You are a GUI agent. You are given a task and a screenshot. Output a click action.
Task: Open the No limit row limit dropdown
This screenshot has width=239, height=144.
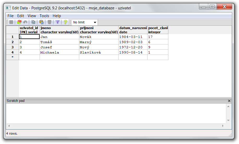click(x=85, y=22)
